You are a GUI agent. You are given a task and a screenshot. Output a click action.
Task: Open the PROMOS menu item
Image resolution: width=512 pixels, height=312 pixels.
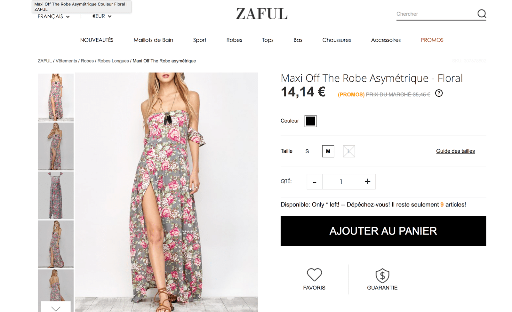[x=432, y=40]
